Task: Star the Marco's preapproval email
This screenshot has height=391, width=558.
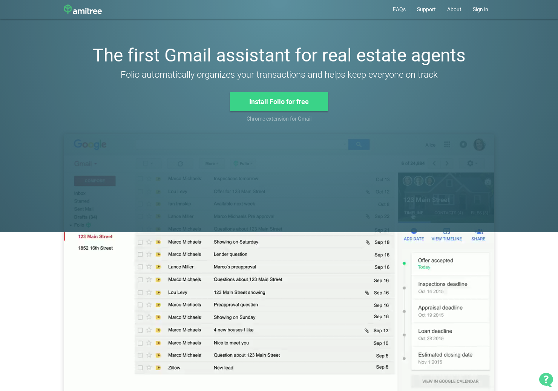Action: [149, 267]
